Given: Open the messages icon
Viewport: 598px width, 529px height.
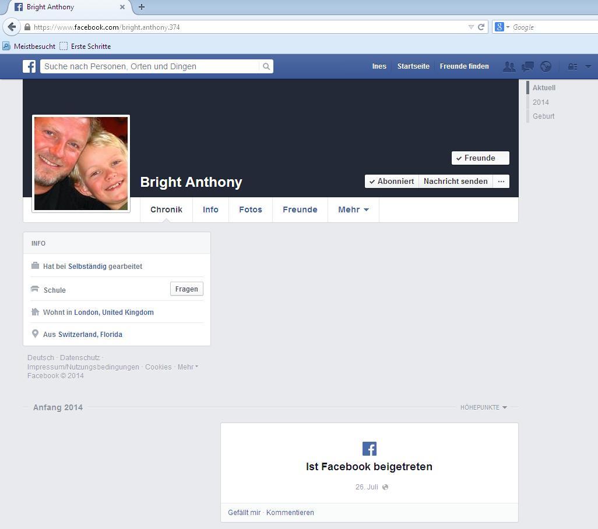Looking at the screenshot, I should pyautogui.click(x=527, y=66).
